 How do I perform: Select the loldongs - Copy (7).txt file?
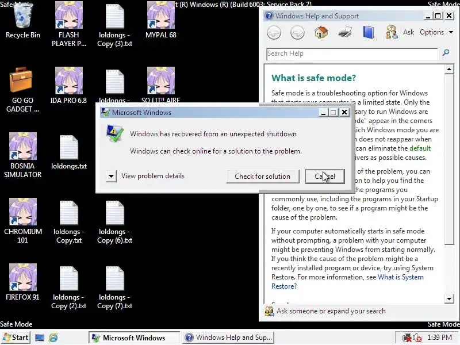coord(114,288)
